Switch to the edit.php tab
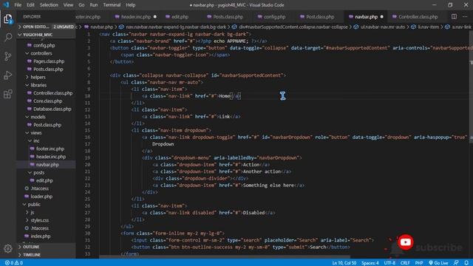 pyautogui.click(x=180, y=17)
